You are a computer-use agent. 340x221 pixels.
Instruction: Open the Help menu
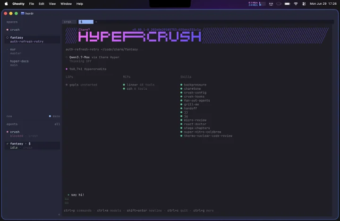pyautogui.click(x=80, y=4)
